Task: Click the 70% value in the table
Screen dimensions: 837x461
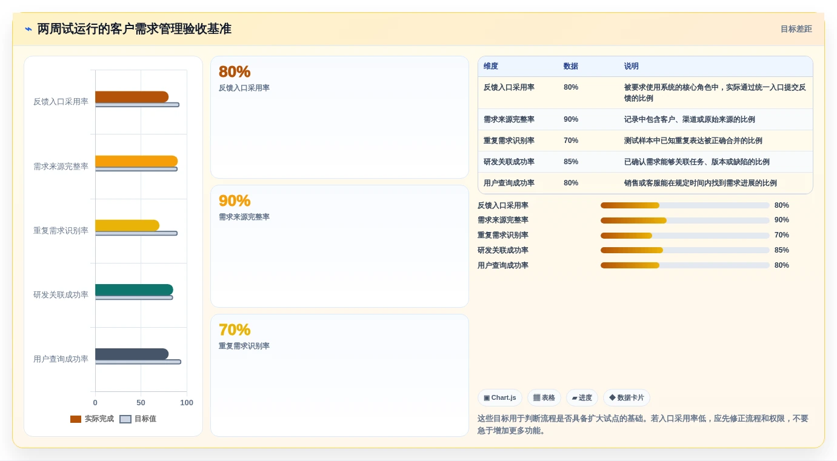Action: [x=571, y=141]
